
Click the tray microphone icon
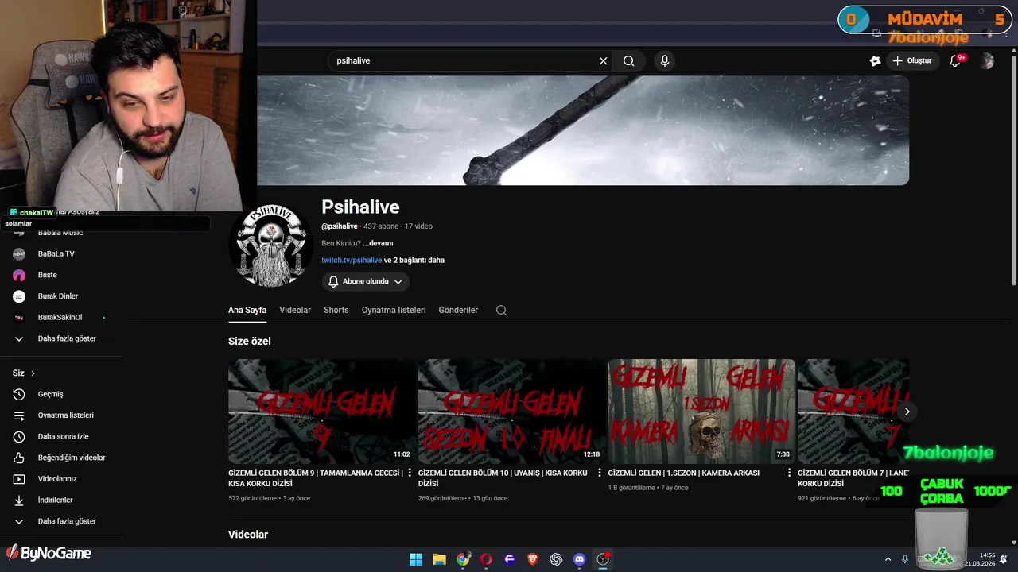(x=905, y=559)
